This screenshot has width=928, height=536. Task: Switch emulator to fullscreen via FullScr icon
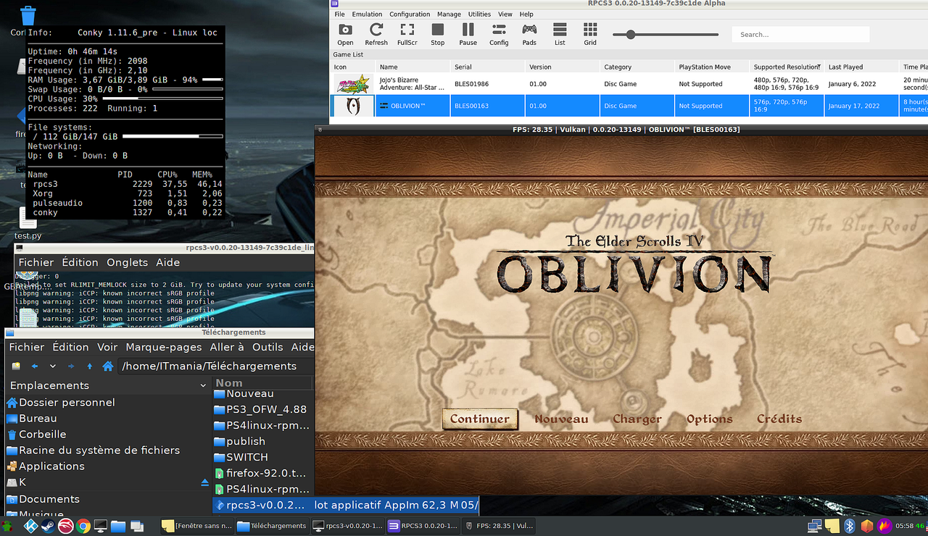(x=407, y=33)
